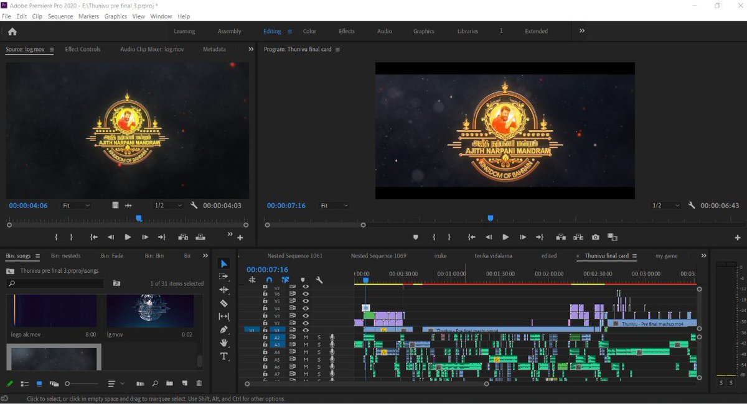This screenshot has height=404, width=747.
Task: Open timeline display settings wrench
Action: pos(319,280)
